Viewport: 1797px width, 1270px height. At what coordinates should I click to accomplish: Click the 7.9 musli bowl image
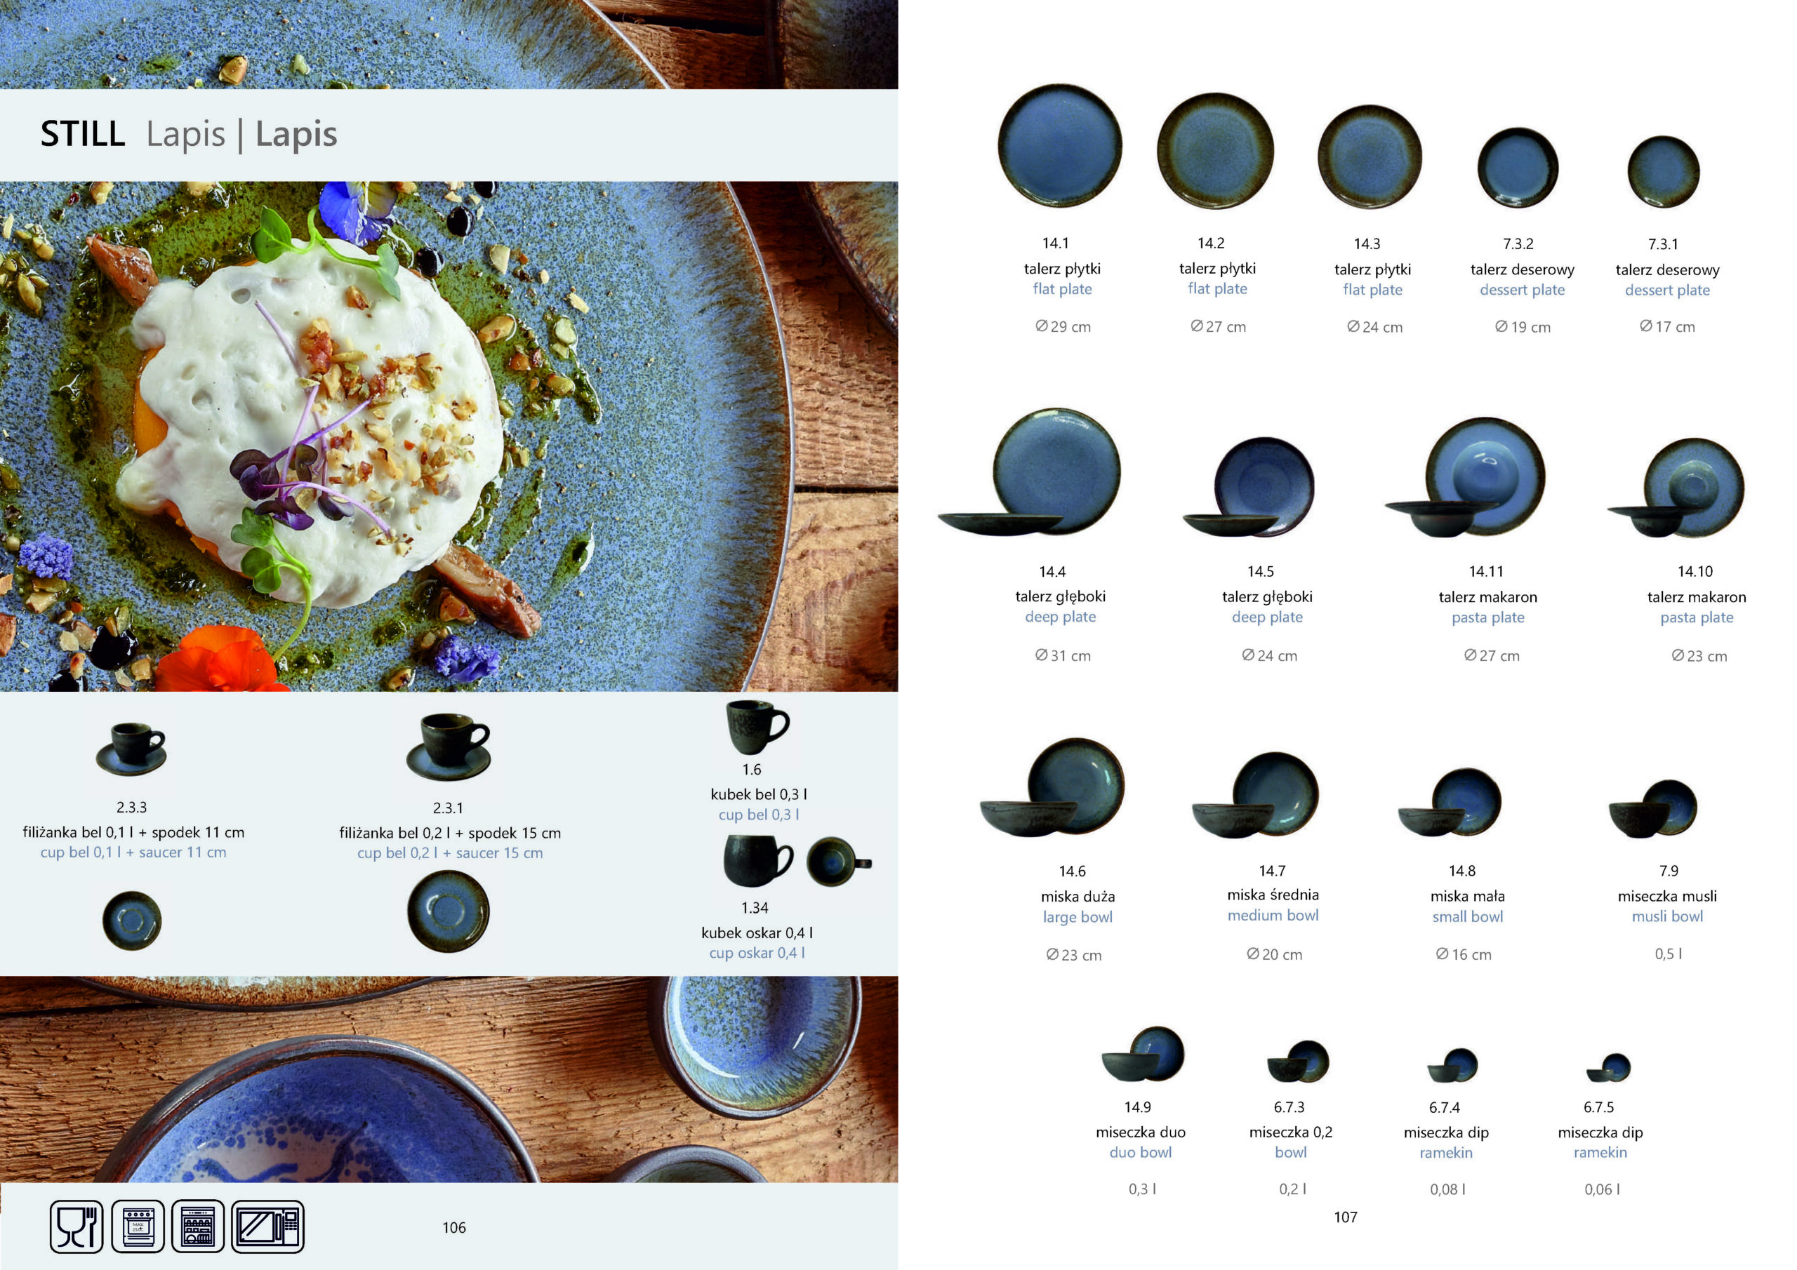click(1652, 808)
